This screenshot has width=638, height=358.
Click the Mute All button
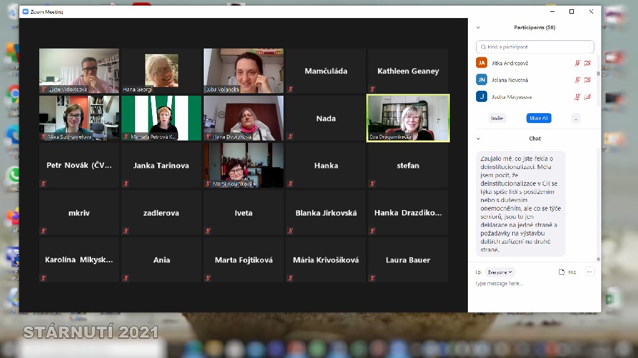pyautogui.click(x=538, y=118)
